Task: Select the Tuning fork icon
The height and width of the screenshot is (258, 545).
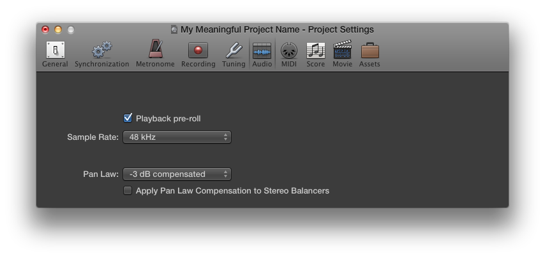Action: pyautogui.click(x=234, y=50)
